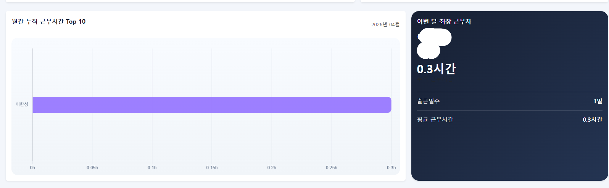This screenshot has height=188, width=609.
Task: Click the 0.2h axis tick label
Action: click(272, 168)
